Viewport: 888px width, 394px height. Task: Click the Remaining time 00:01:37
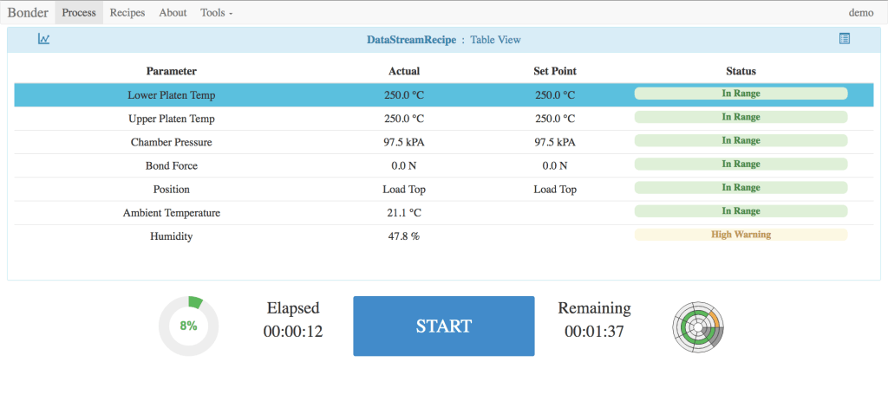pos(594,332)
